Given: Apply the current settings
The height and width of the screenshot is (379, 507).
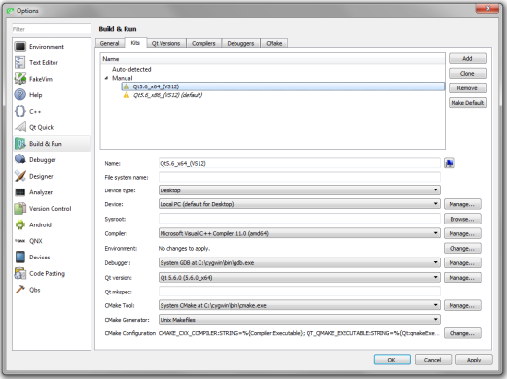Looking at the screenshot, I should 474,360.
